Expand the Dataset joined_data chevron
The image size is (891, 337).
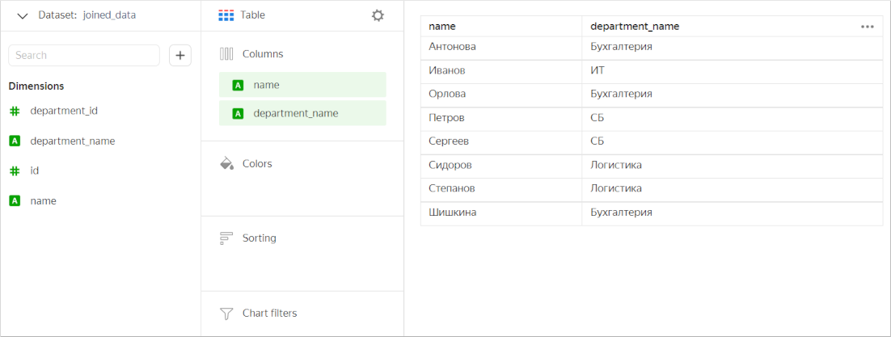(22, 15)
